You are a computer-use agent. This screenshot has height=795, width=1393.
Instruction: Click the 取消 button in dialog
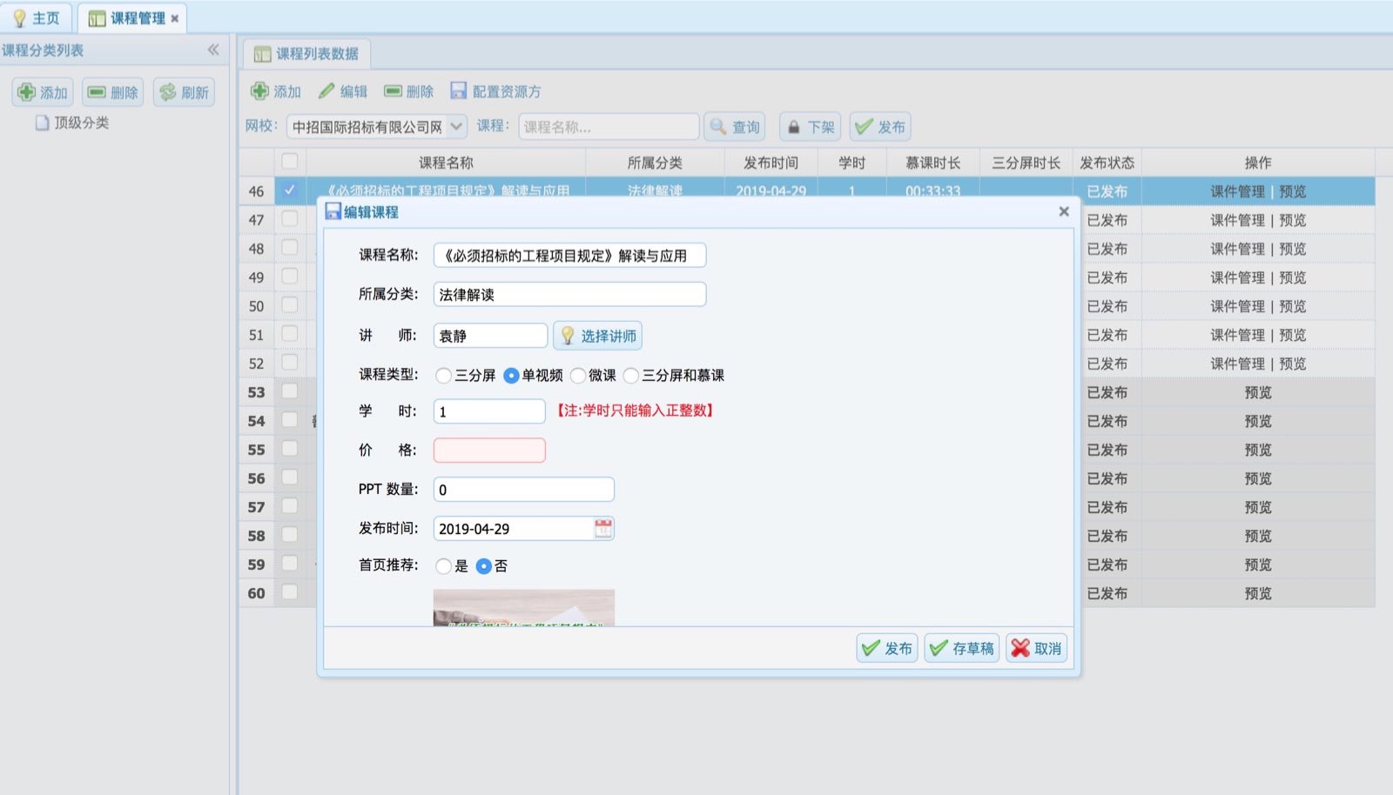(1036, 648)
